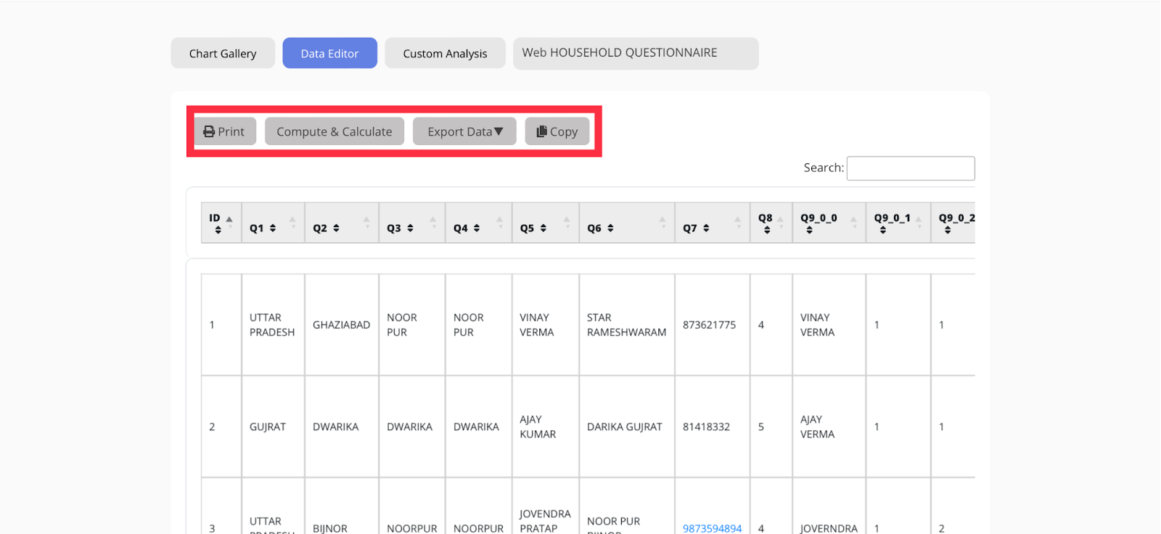Click the Copy button

pos(557,131)
